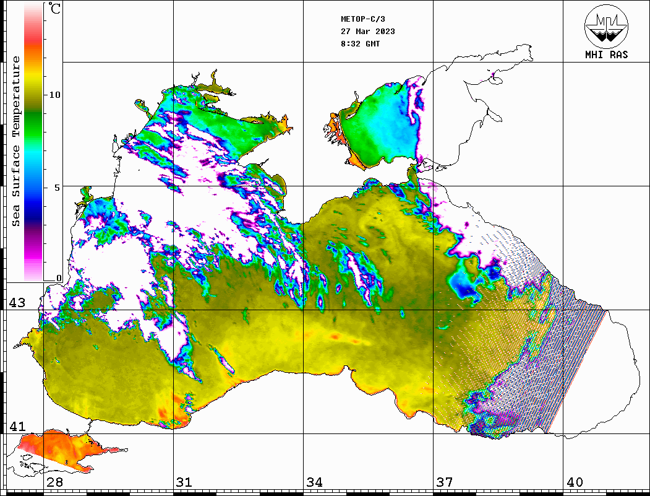The height and width of the screenshot is (496, 650).
Task: Click longitude label '34'
Action: pos(315,482)
